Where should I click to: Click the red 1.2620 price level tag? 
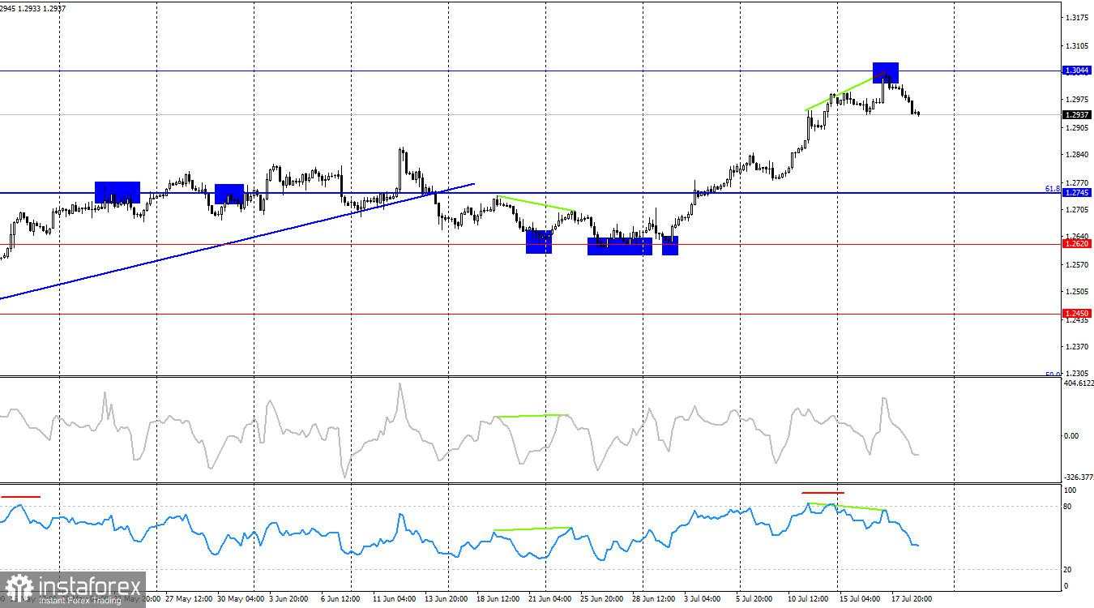pyautogui.click(x=1078, y=244)
